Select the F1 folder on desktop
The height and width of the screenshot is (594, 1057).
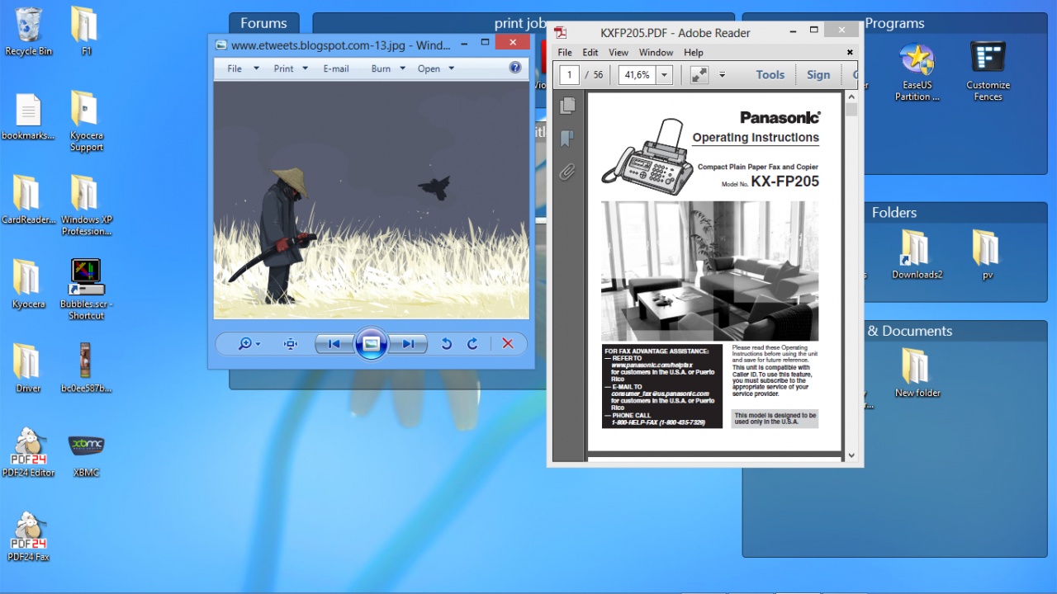[x=86, y=31]
